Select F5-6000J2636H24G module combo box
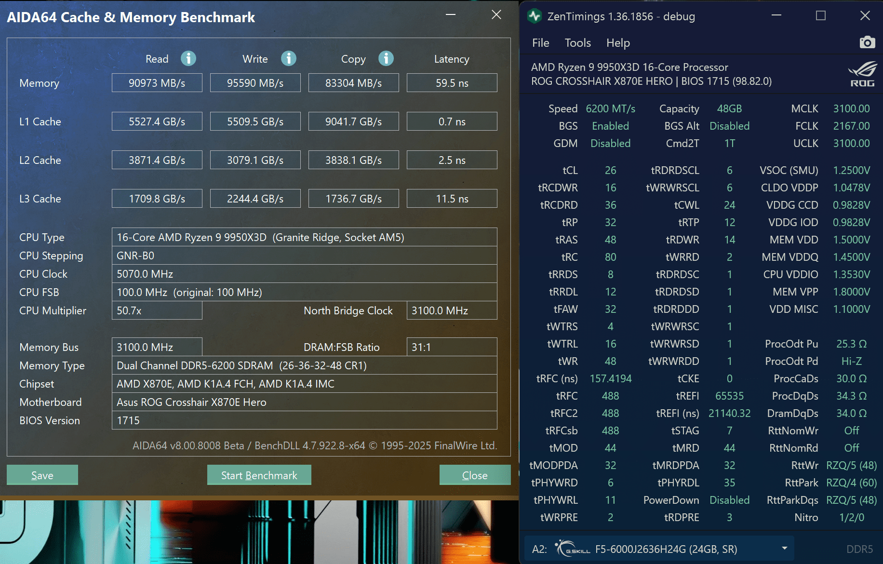Image resolution: width=883 pixels, height=564 pixels. click(659, 549)
